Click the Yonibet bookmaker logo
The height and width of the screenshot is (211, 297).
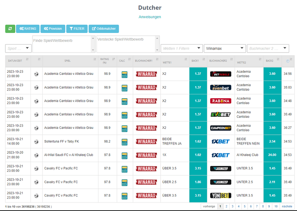tap(221, 195)
